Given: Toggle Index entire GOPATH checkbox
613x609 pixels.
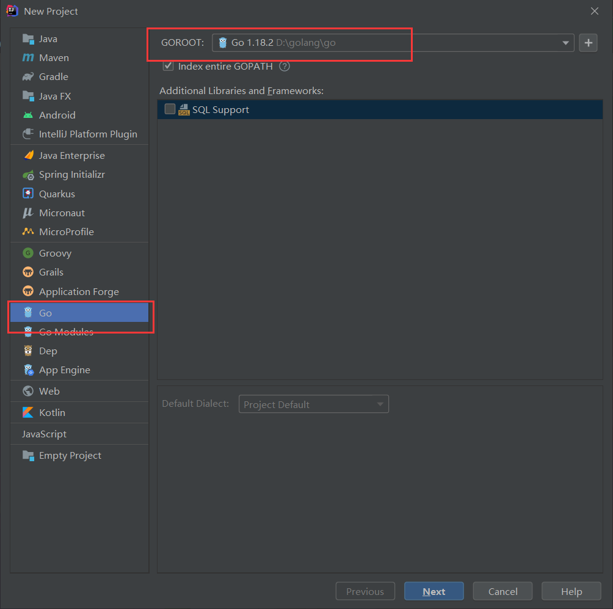Looking at the screenshot, I should point(168,66).
